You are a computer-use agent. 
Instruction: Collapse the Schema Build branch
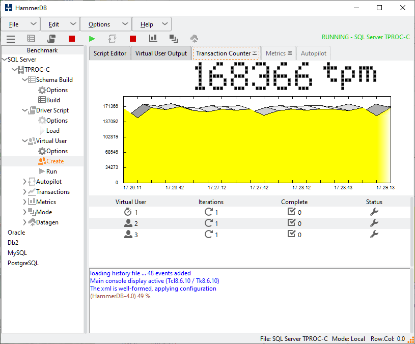[24, 80]
